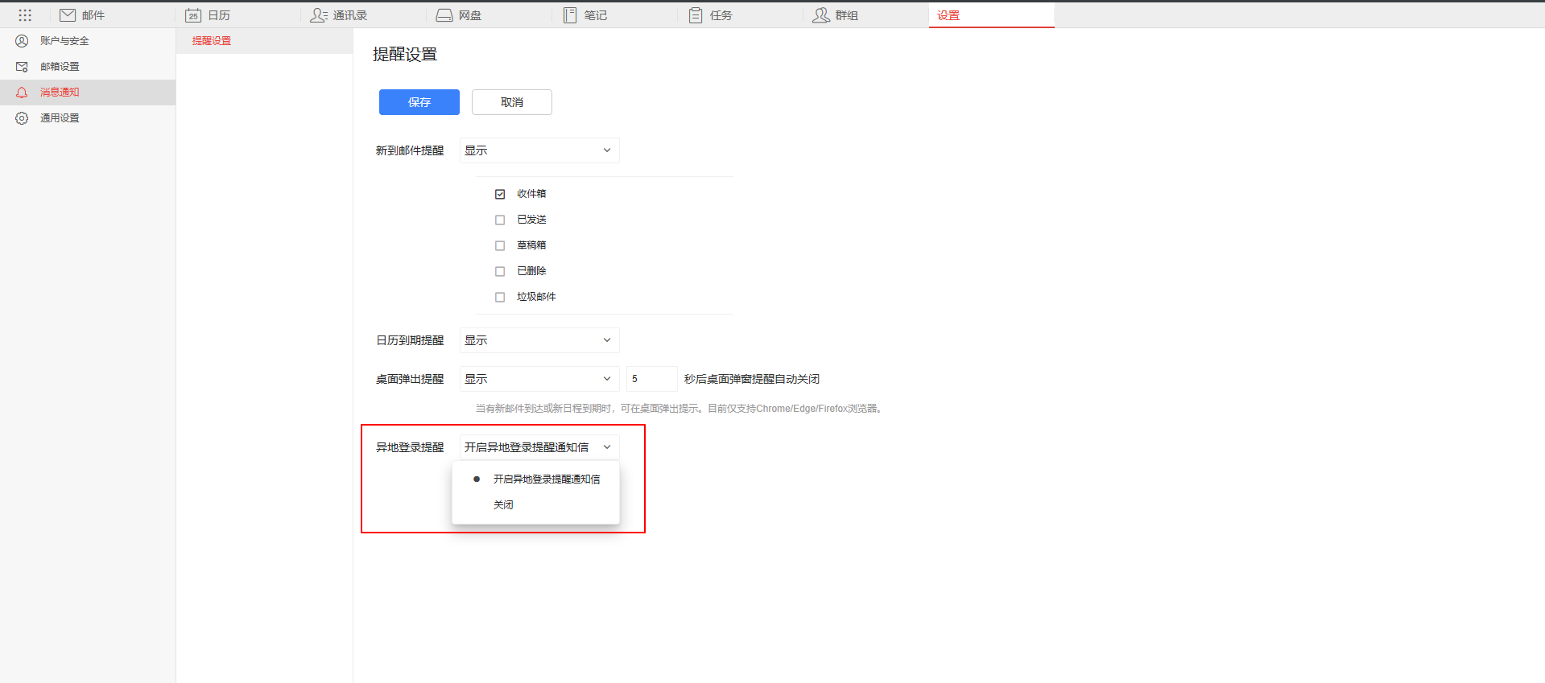Expand the 新到邮件提醒 dropdown

coord(539,150)
